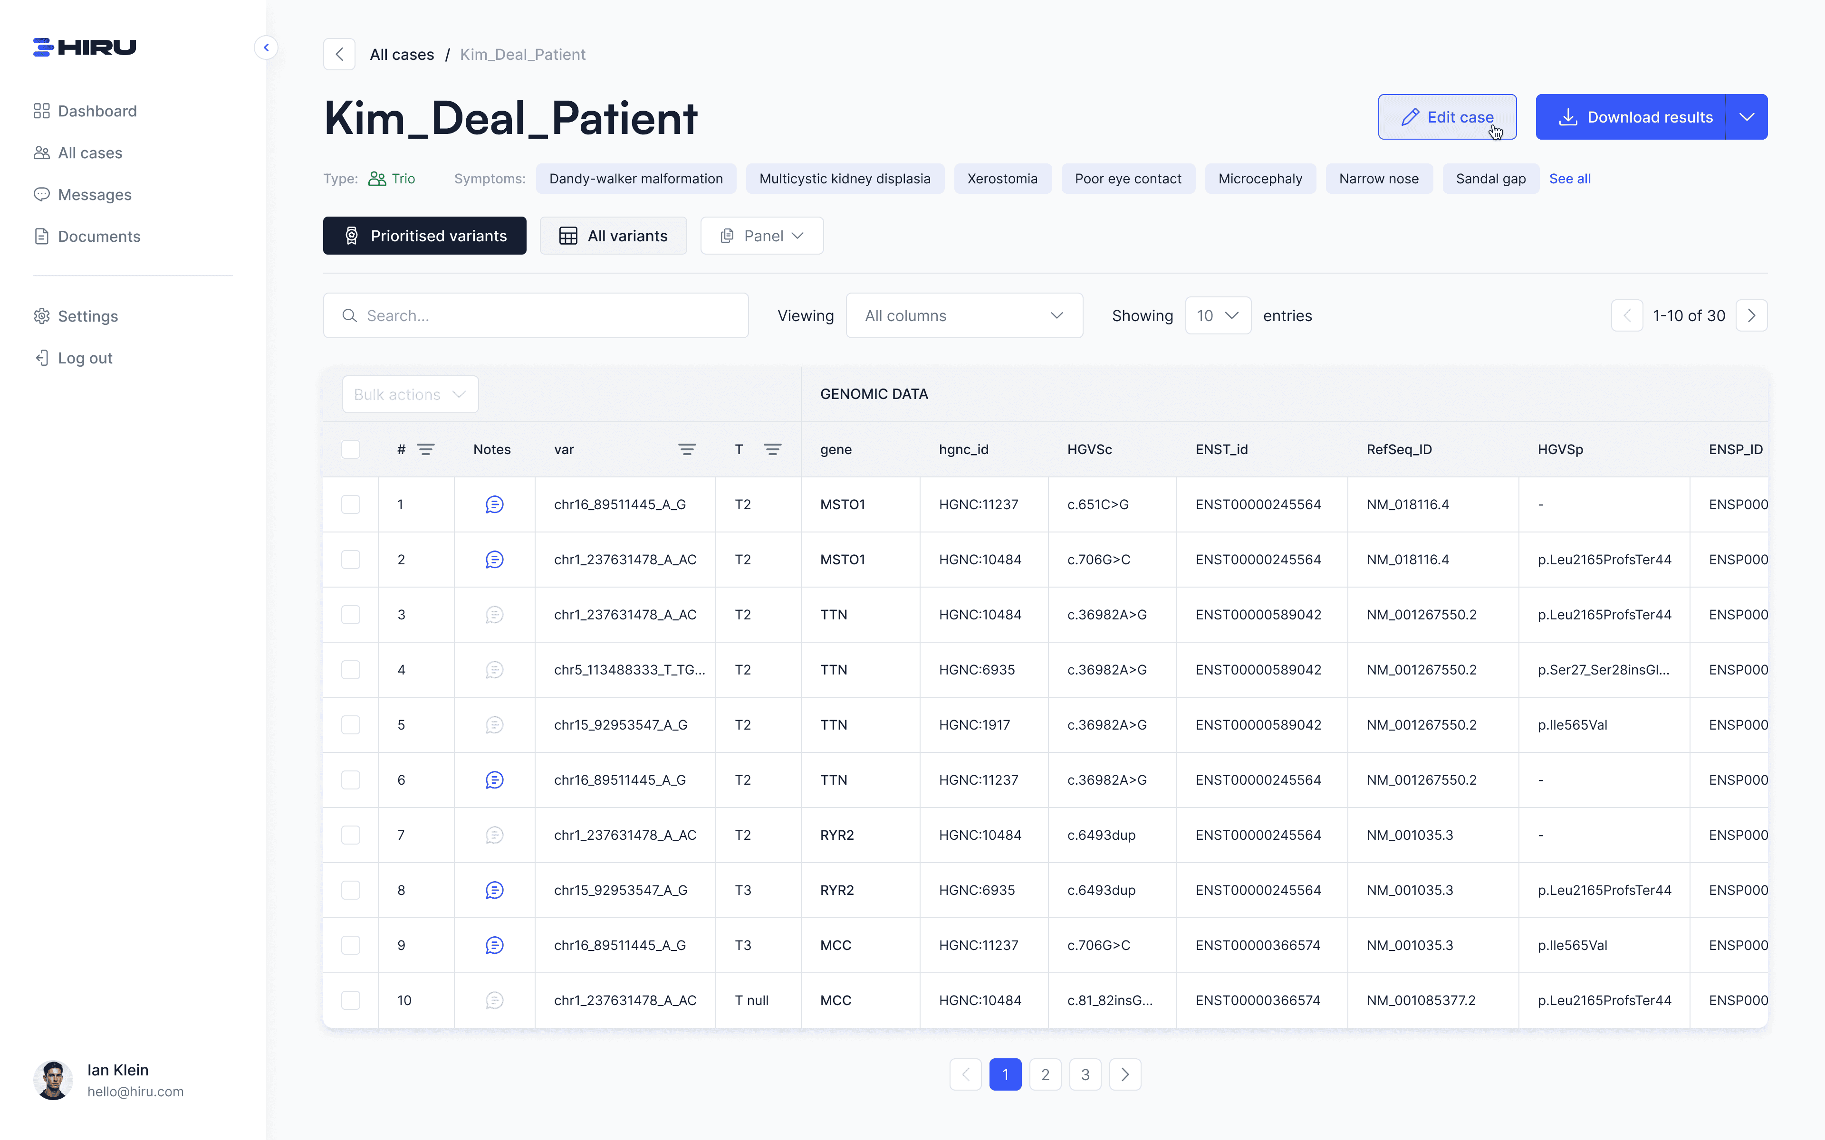Image resolution: width=1825 pixels, height=1140 pixels.
Task: Click sort icon next to # column
Action: [x=425, y=449]
